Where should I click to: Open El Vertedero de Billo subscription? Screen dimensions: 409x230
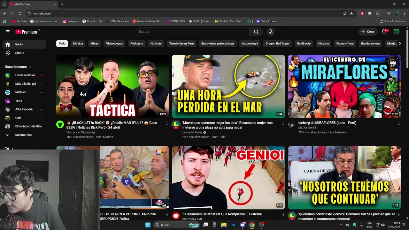click(24, 126)
